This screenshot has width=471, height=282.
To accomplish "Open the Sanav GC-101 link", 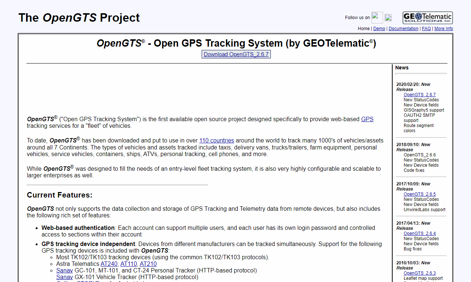I will pos(64,271).
